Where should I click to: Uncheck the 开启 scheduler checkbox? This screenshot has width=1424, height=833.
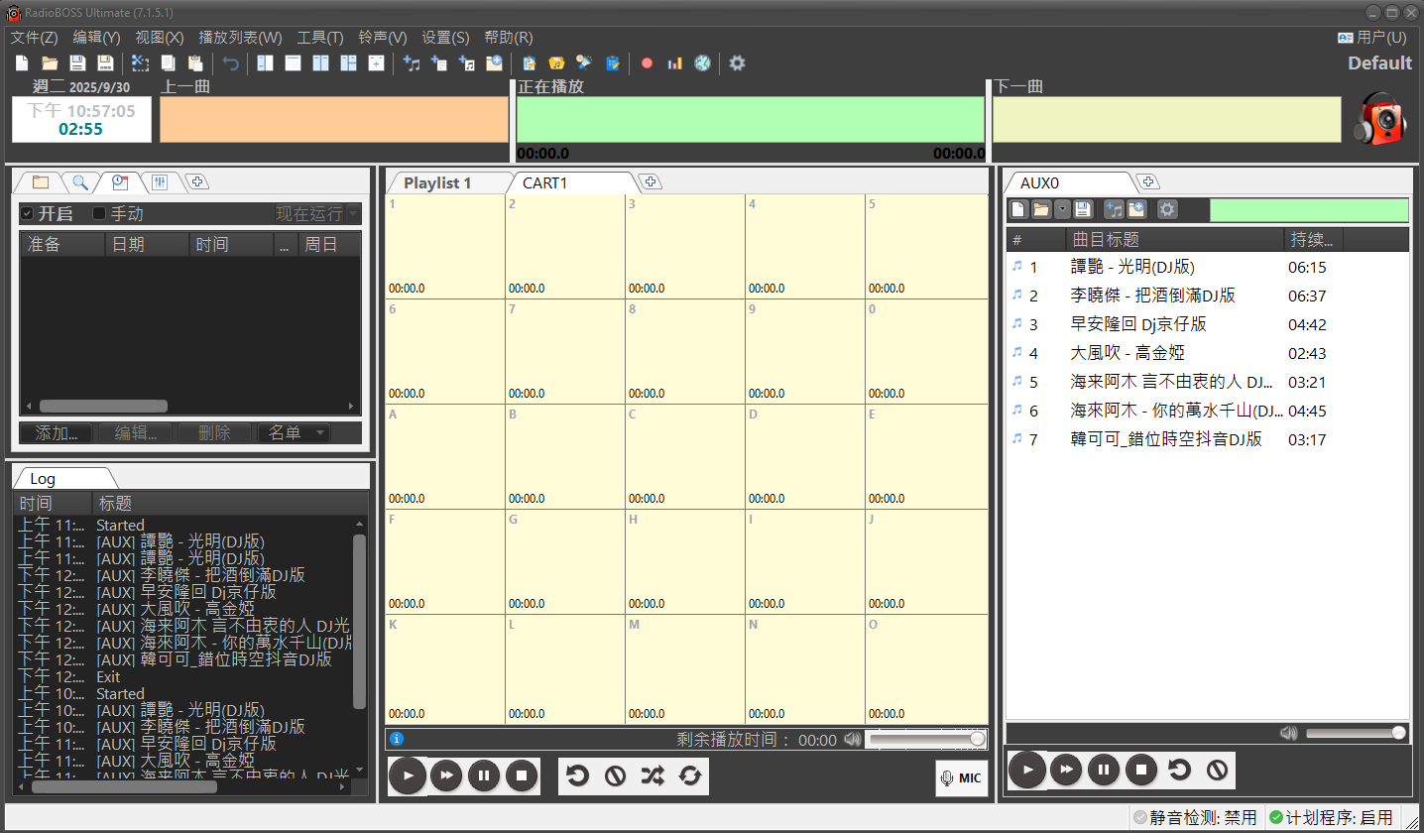pos(28,214)
